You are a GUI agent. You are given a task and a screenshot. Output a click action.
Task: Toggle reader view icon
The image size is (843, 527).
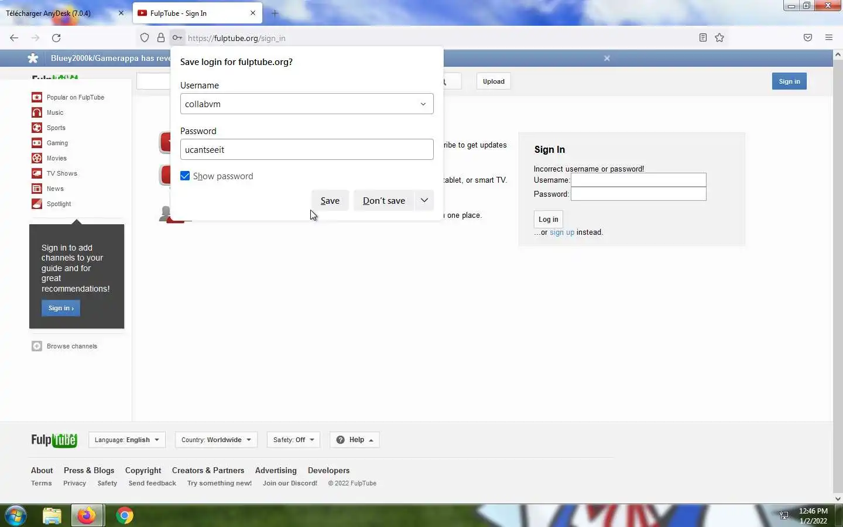(x=703, y=37)
